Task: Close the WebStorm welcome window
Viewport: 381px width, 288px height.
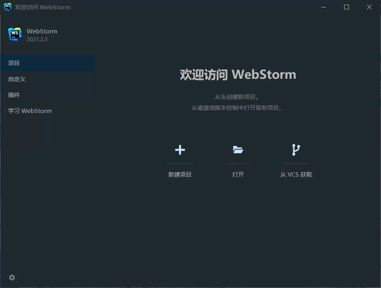Action: 369,7
